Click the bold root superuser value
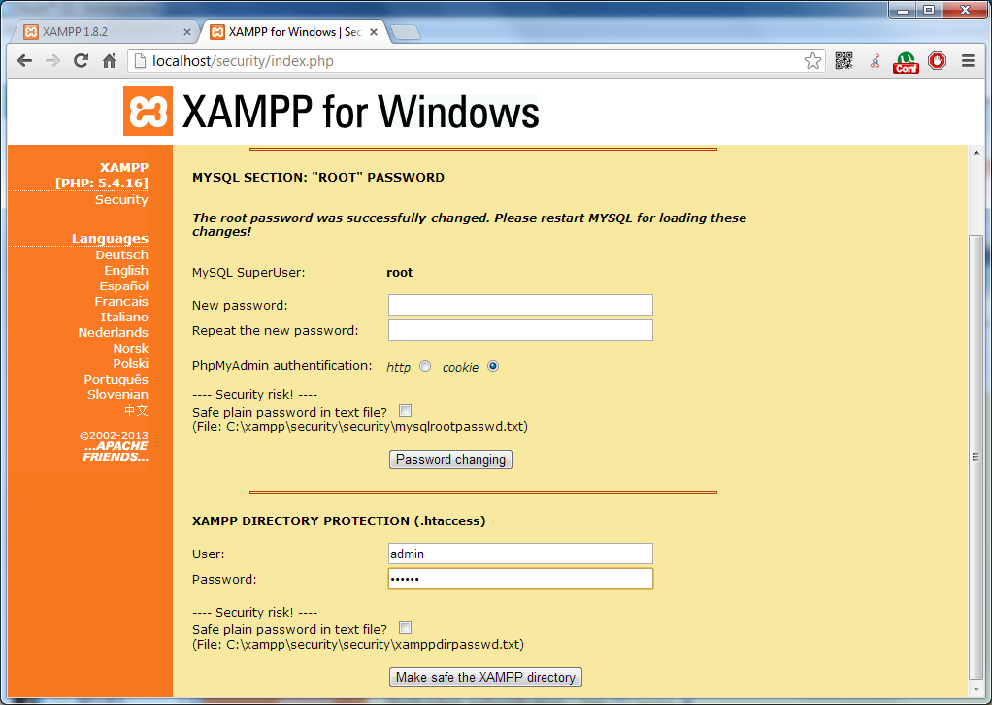This screenshot has height=705, width=992. (399, 273)
